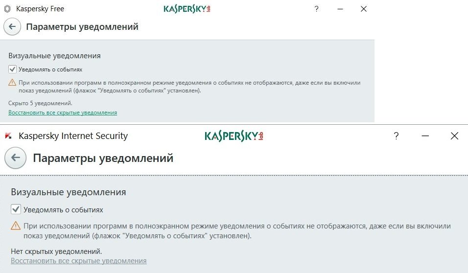468x273 pixels.
Task: Click "Скрыто 5 уведомлений" text in Kaspersky Free
Action: [40, 103]
